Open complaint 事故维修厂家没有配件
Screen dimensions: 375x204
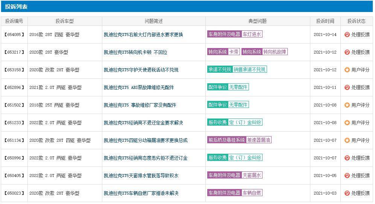click(x=140, y=105)
